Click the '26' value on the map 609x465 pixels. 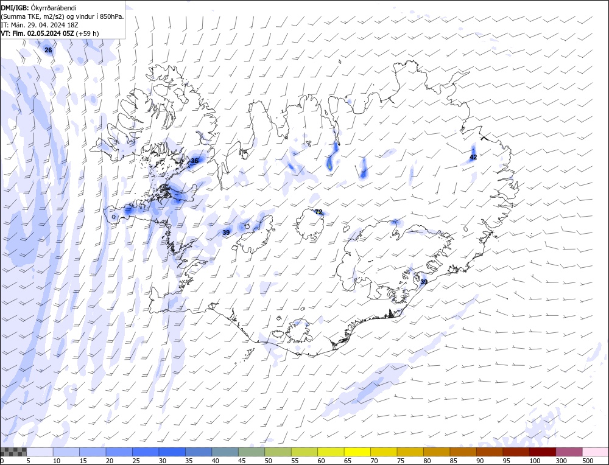(x=48, y=50)
